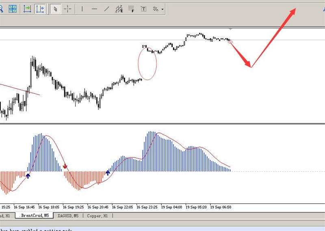Screen dimensions: 325x231
Task: Click the arrows objects icon
Action: coord(156,9)
